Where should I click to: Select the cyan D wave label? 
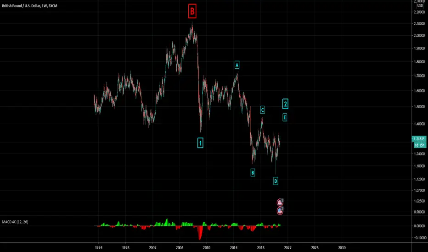276,181
